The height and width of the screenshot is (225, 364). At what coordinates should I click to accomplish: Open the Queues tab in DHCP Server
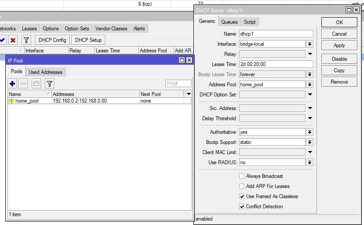pos(229,22)
